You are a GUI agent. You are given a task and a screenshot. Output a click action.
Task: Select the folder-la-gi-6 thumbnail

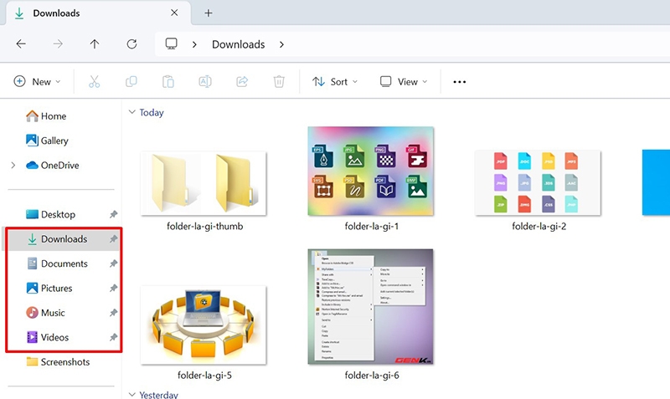[x=371, y=306]
